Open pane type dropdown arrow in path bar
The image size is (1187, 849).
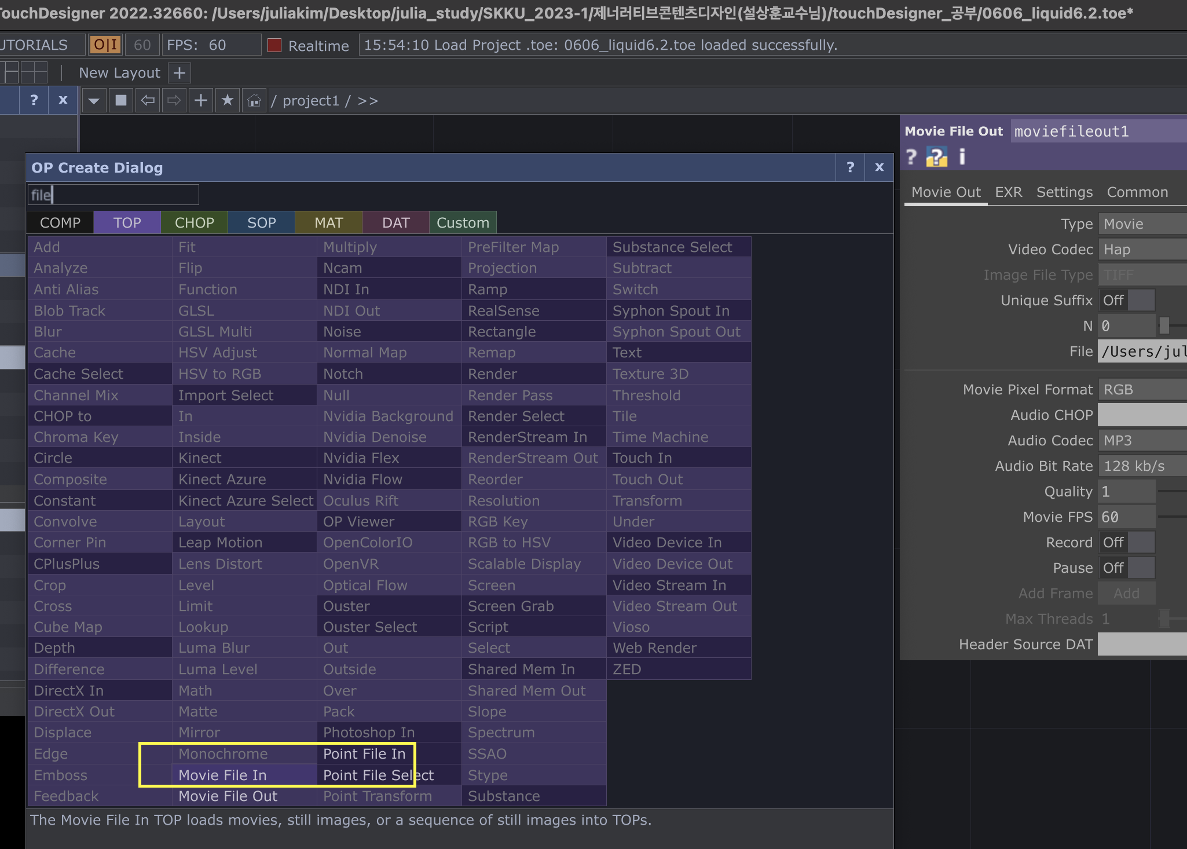point(93,101)
